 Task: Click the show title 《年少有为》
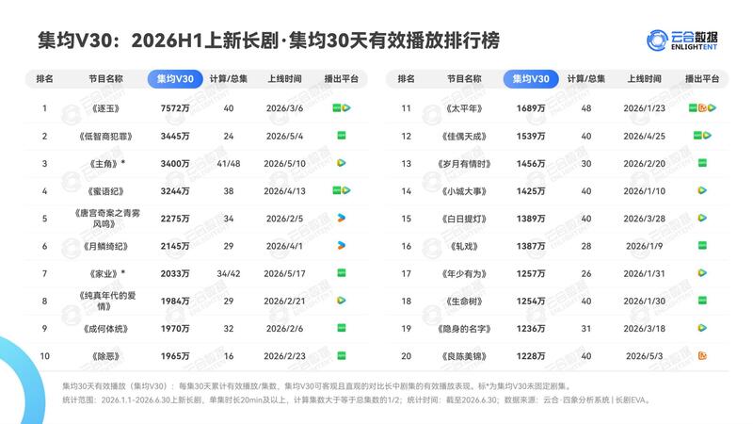(464, 273)
